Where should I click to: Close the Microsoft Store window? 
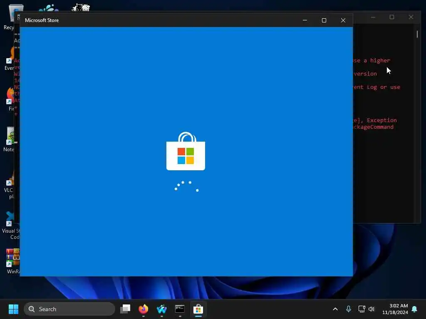point(343,20)
